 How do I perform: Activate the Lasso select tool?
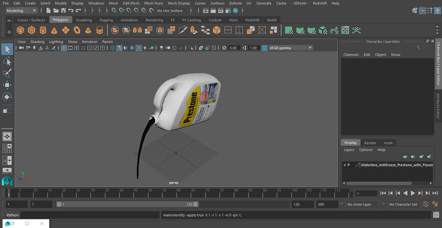pos(7,61)
